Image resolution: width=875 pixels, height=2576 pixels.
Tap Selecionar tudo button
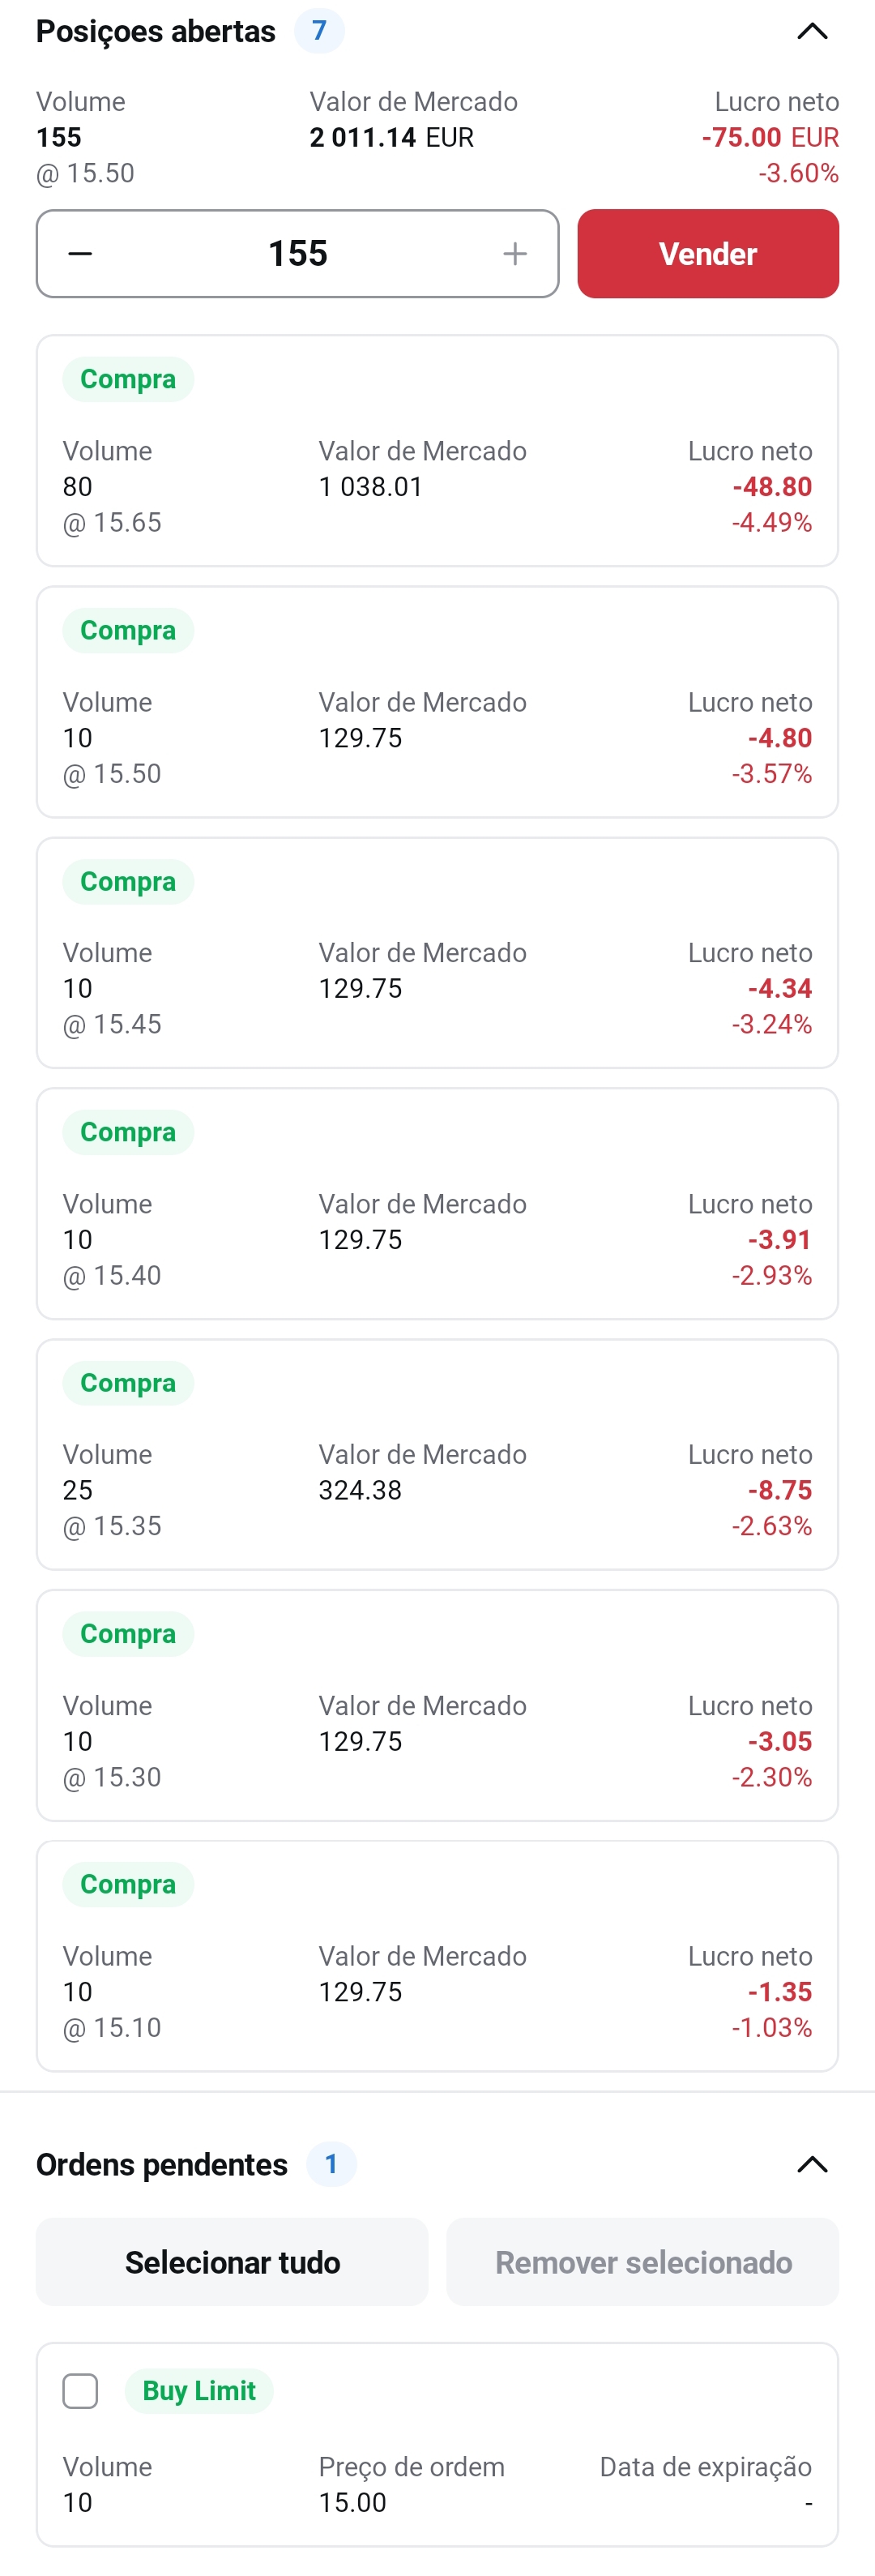coord(232,2262)
